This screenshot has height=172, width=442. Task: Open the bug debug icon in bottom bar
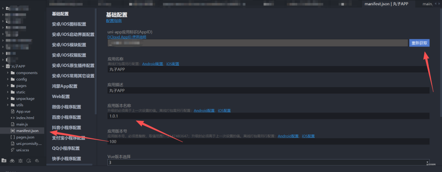pos(20,161)
